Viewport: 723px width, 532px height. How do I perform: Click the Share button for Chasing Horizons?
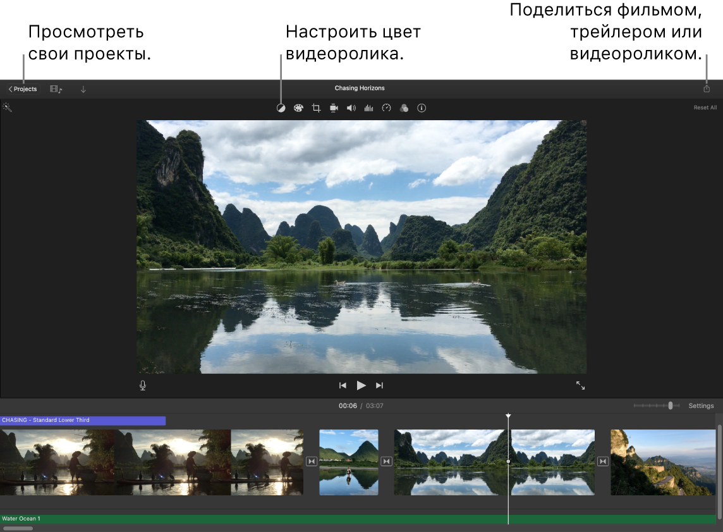click(706, 89)
